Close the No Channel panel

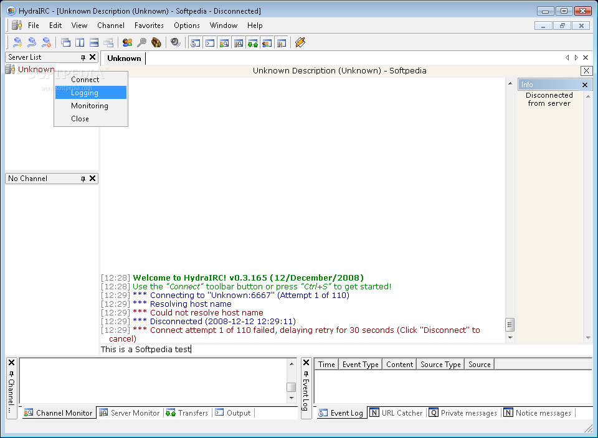(92, 178)
